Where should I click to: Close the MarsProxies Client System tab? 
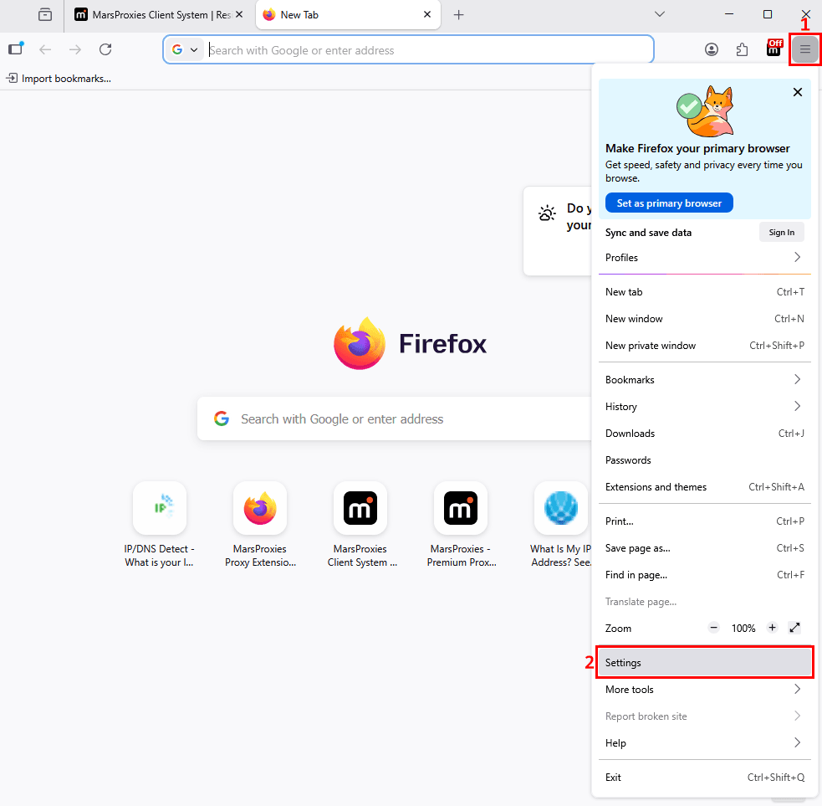[239, 15]
